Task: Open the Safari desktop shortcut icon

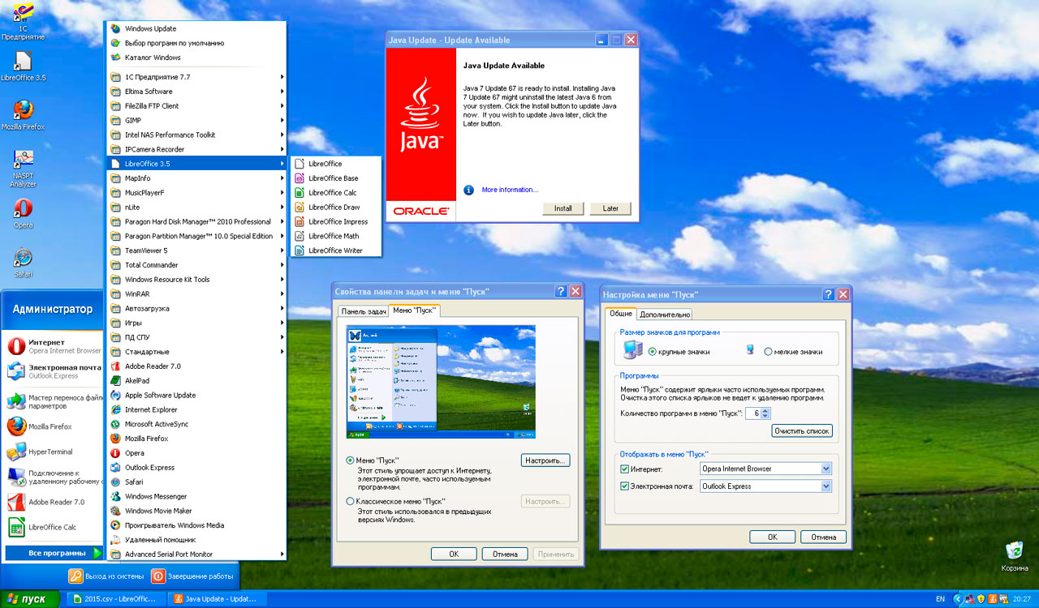Action: pos(23,258)
